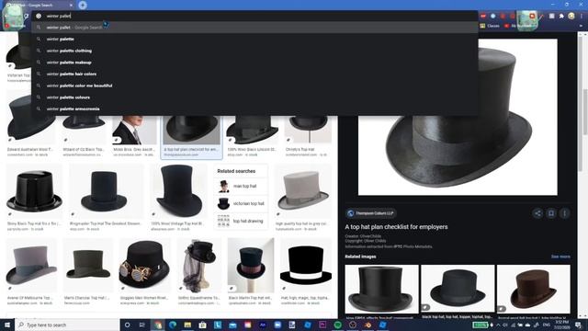Screen dimensions: 588x331
Task: Open the middle related black top hat image
Action: [x=458, y=289]
